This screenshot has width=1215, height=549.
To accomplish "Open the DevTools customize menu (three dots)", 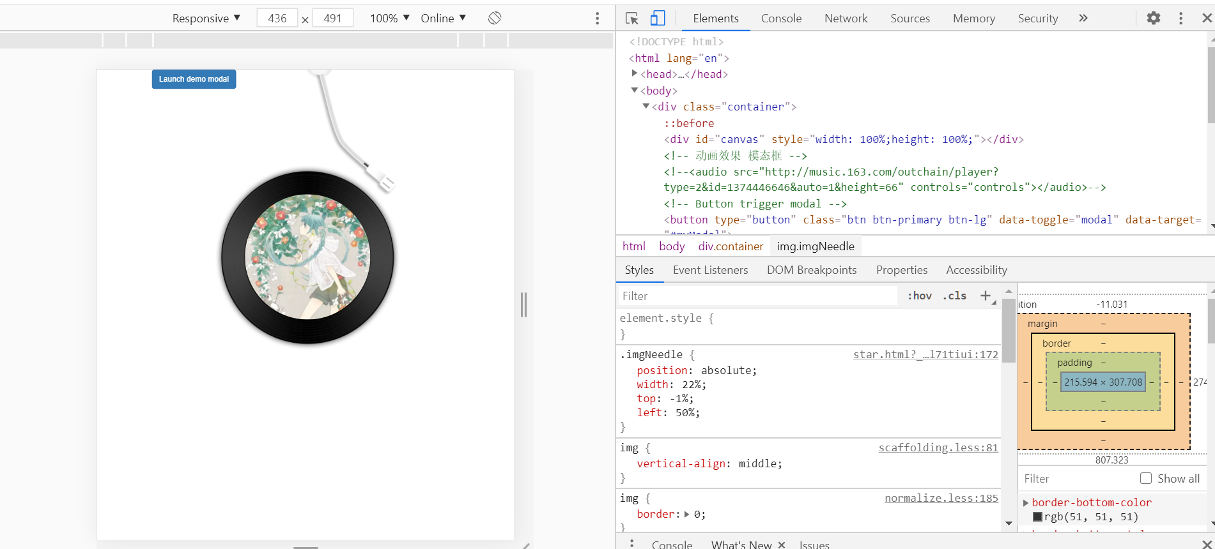I will tap(1180, 19).
